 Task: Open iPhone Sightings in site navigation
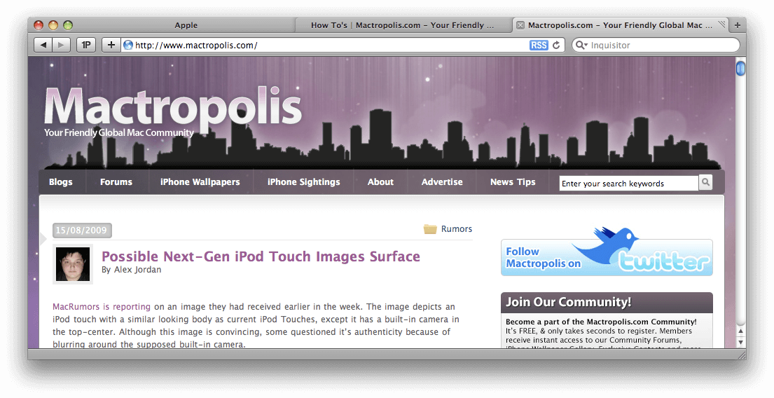coord(303,181)
